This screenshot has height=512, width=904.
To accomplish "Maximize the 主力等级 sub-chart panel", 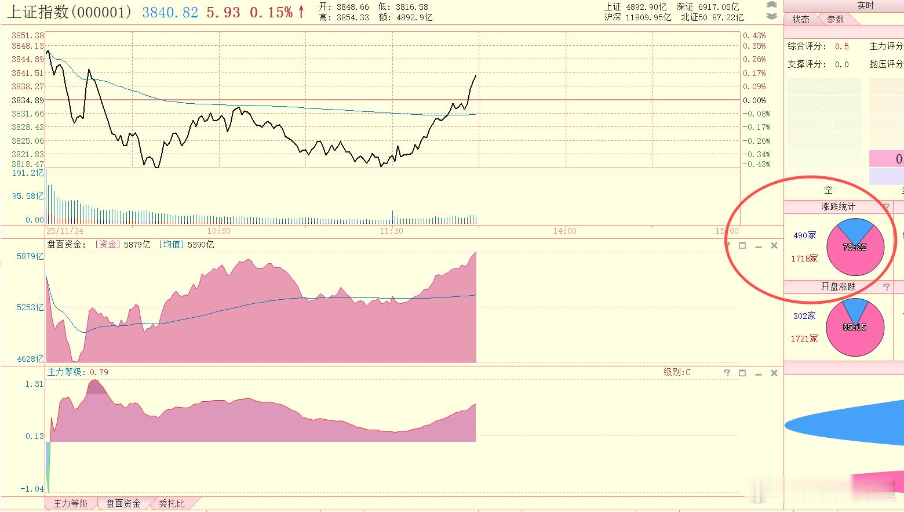I will point(742,373).
